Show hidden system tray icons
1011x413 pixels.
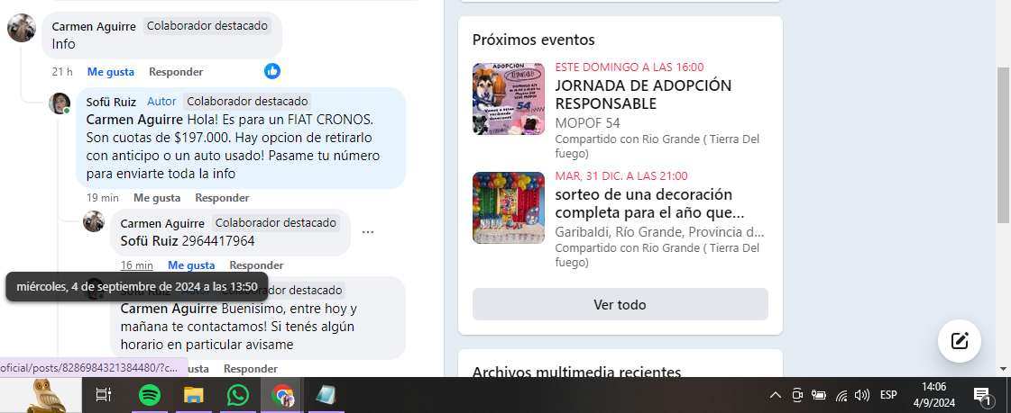click(x=776, y=395)
